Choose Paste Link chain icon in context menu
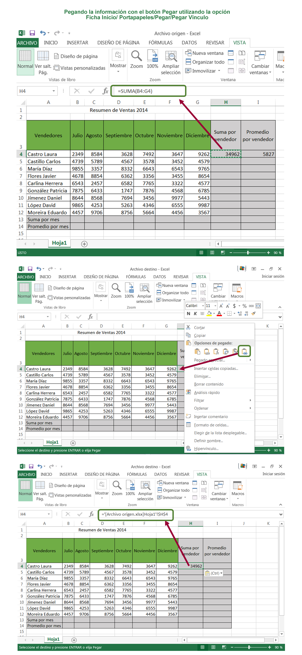This screenshot has height=655, width=302. (x=244, y=351)
